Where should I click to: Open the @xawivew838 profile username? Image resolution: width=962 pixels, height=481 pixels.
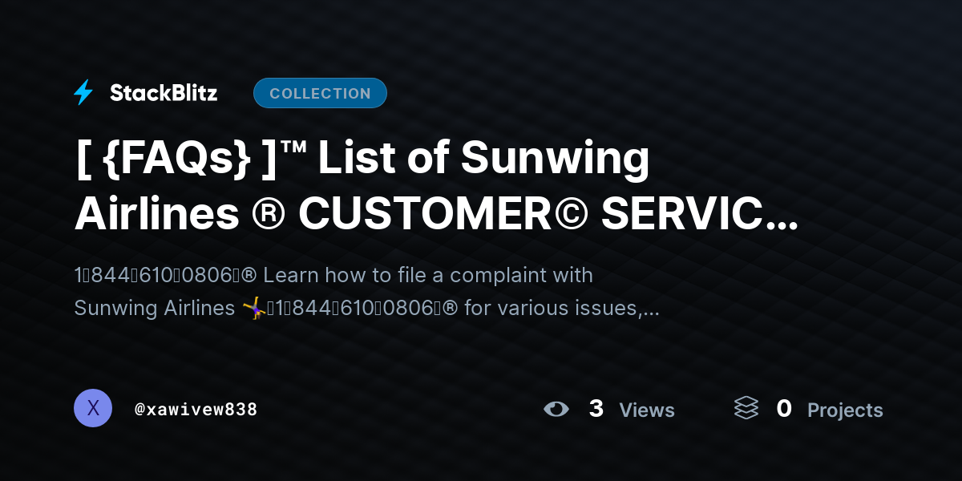196,409
